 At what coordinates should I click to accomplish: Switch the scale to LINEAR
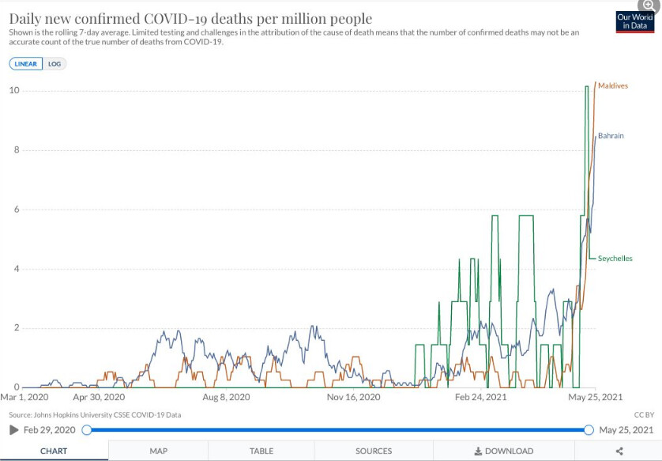point(26,64)
